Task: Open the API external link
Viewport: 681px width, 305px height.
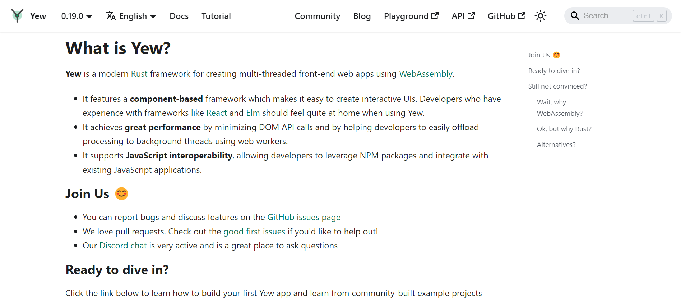Action: 463,16
